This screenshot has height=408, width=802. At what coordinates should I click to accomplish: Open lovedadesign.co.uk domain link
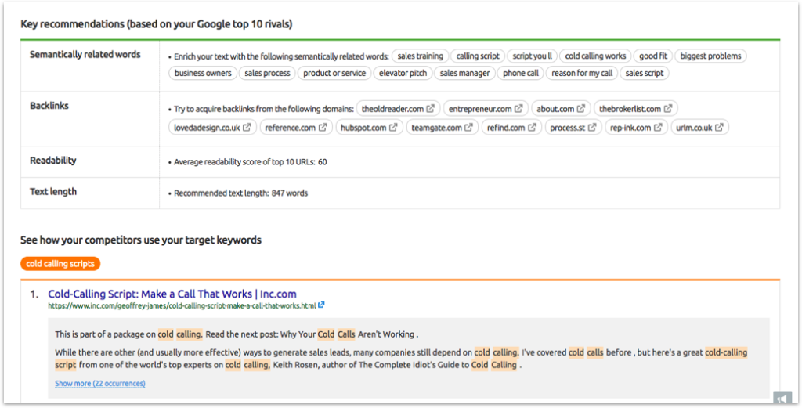click(x=207, y=128)
